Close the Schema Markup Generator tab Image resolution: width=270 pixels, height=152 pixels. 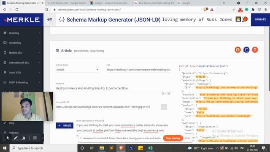point(42,3)
